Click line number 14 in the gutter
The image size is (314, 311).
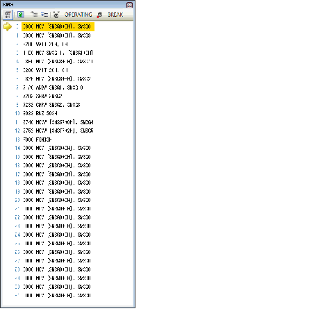(x=17, y=148)
